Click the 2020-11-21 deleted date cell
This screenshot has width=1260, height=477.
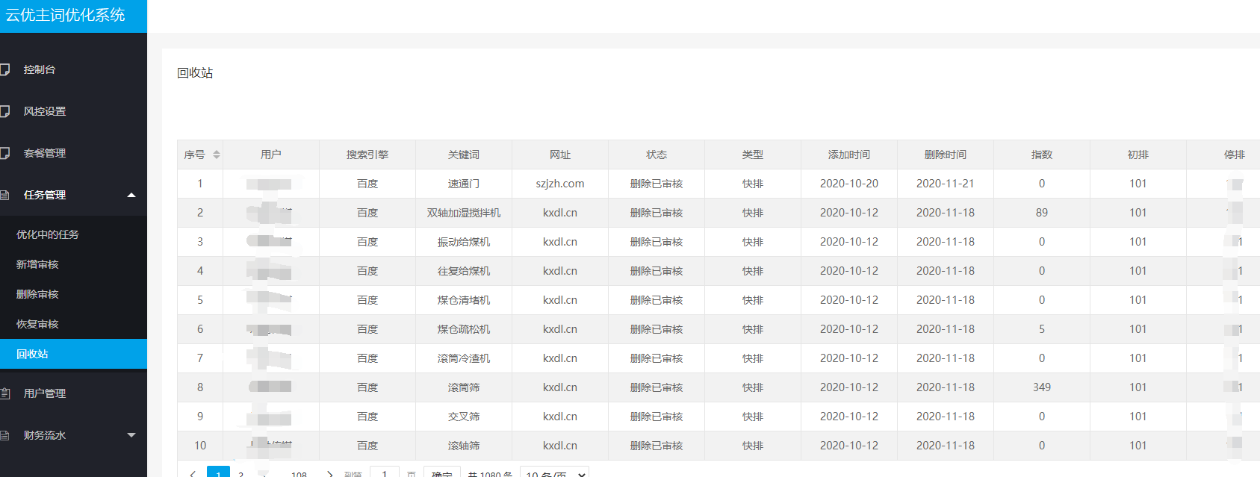click(x=946, y=184)
